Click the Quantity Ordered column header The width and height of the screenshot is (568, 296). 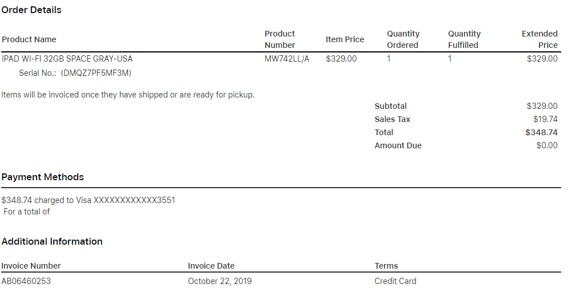pyautogui.click(x=403, y=39)
